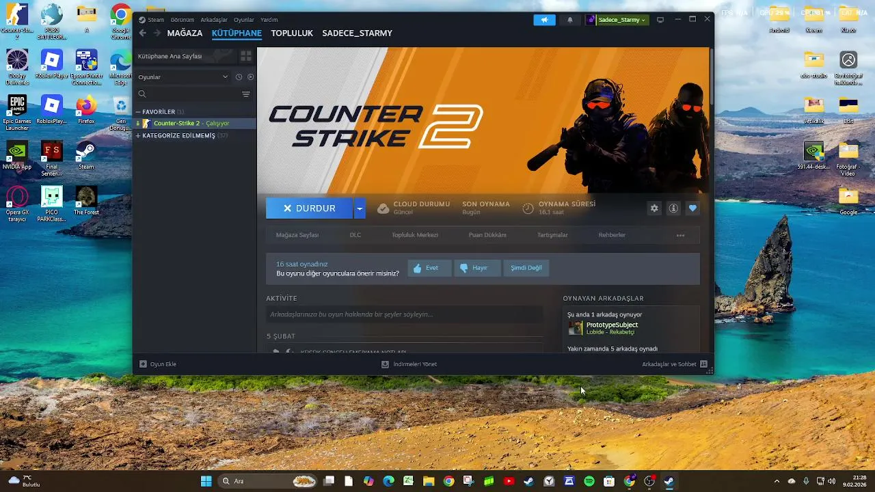875x492 pixels.
Task: Click Steam window vertical scrollbar
Action: [712, 75]
